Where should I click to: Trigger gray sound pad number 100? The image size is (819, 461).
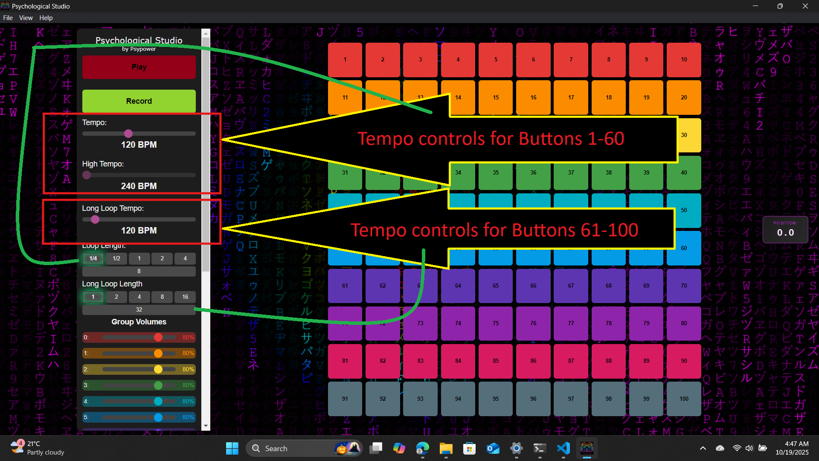coord(683,399)
